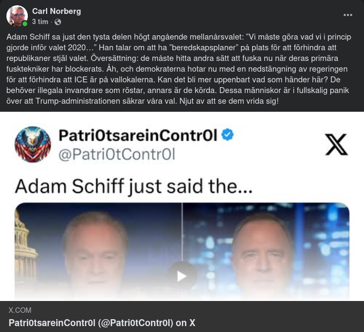
Task: Click the blue verified checkmark badge
Action: point(227,135)
